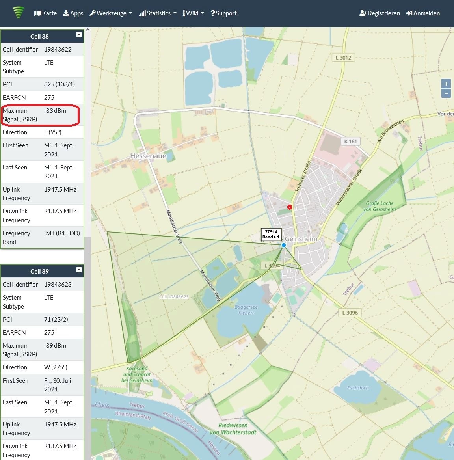Click the red tower marker in Geinsheim

(290, 207)
